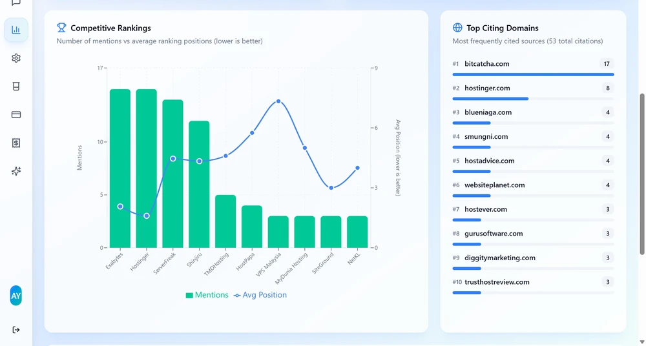Select the diggitymarketing.com domain row
The width and height of the screenshot is (646, 346).
(533, 262)
